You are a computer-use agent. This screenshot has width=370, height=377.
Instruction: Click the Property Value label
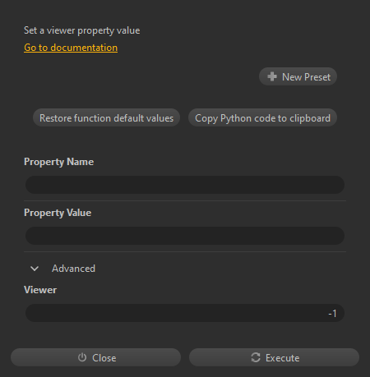pos(58,213)
